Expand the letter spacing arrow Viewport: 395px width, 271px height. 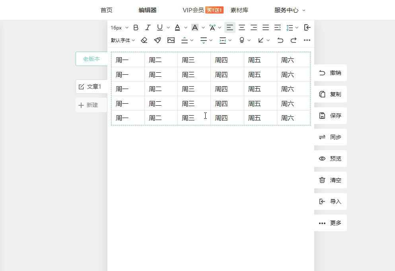coord(220,28)
